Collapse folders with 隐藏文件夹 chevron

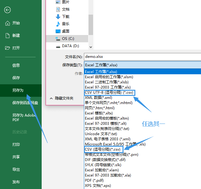(51, 98)
